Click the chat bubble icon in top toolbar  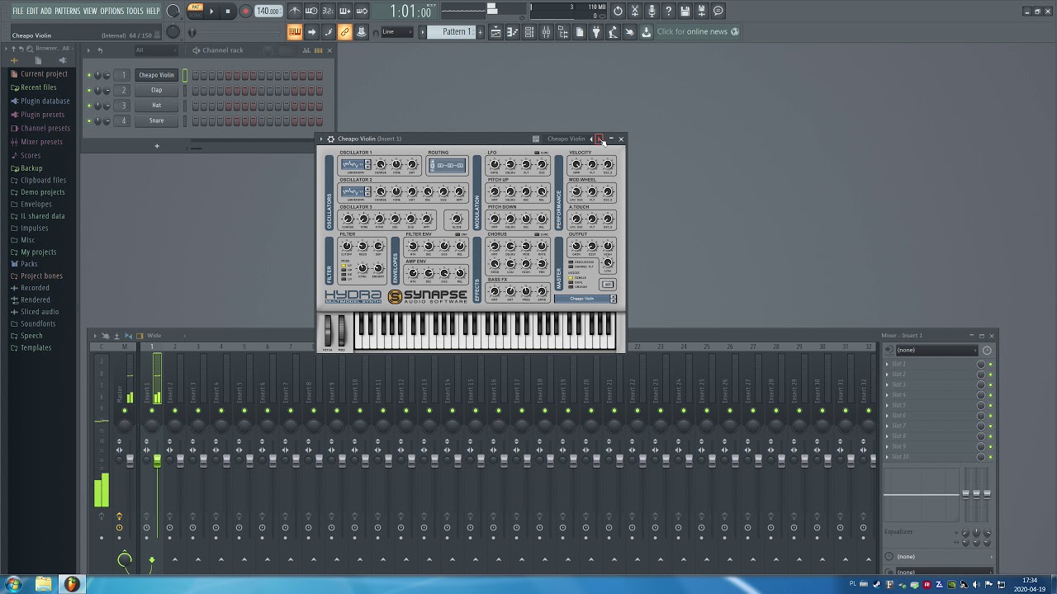click(718, 12)
